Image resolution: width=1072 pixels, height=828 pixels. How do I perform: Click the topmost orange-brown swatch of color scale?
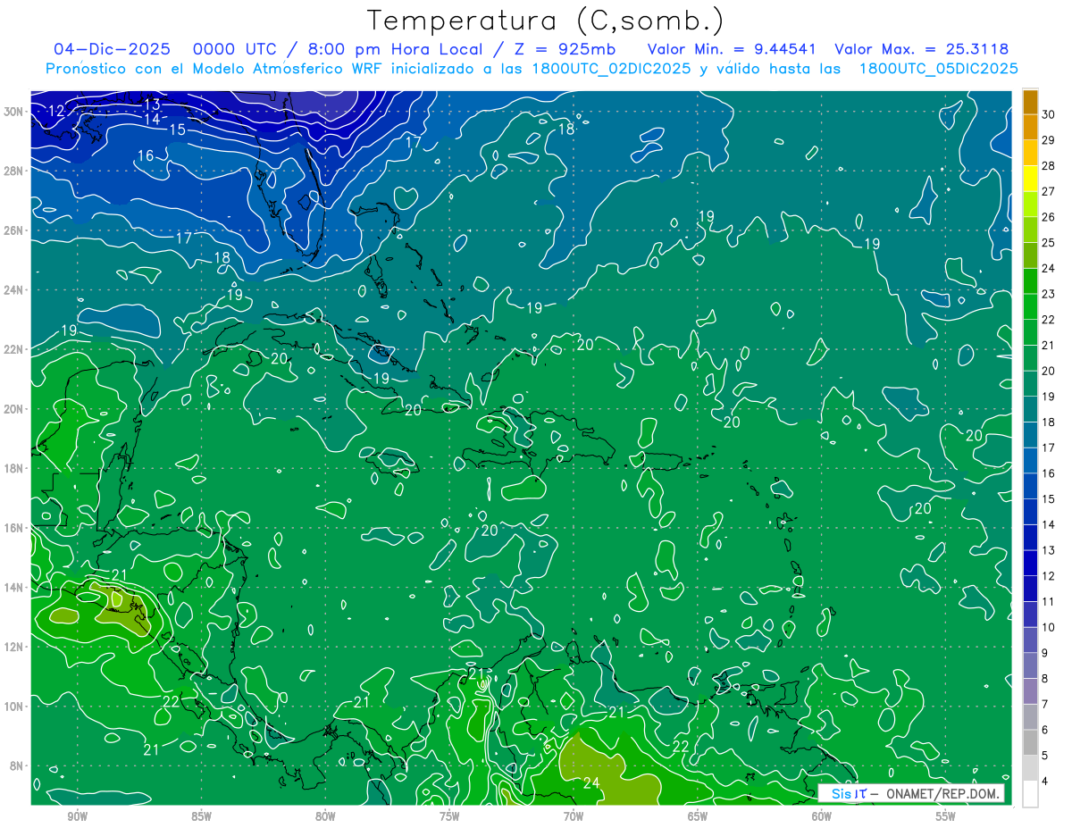[x=1031, y=102]
